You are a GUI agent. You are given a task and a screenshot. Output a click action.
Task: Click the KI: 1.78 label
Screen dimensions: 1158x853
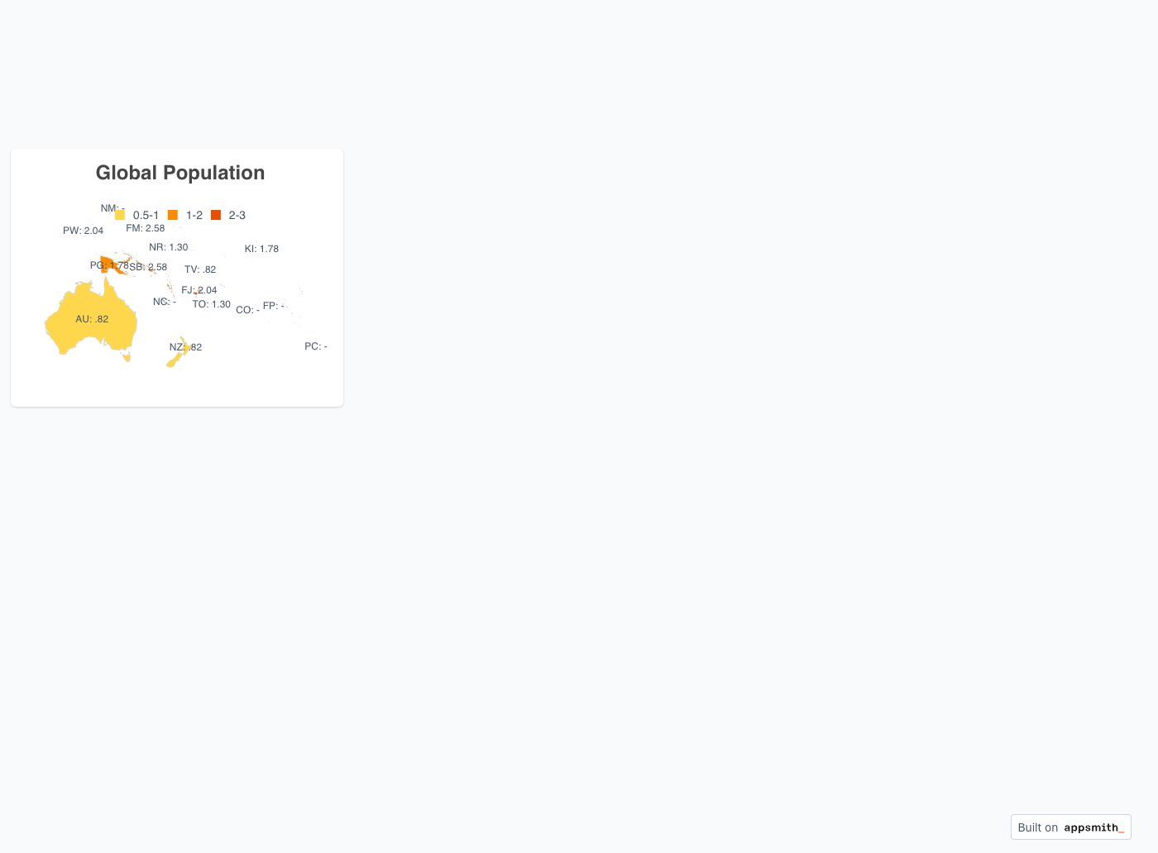click(x=261, y=249)
